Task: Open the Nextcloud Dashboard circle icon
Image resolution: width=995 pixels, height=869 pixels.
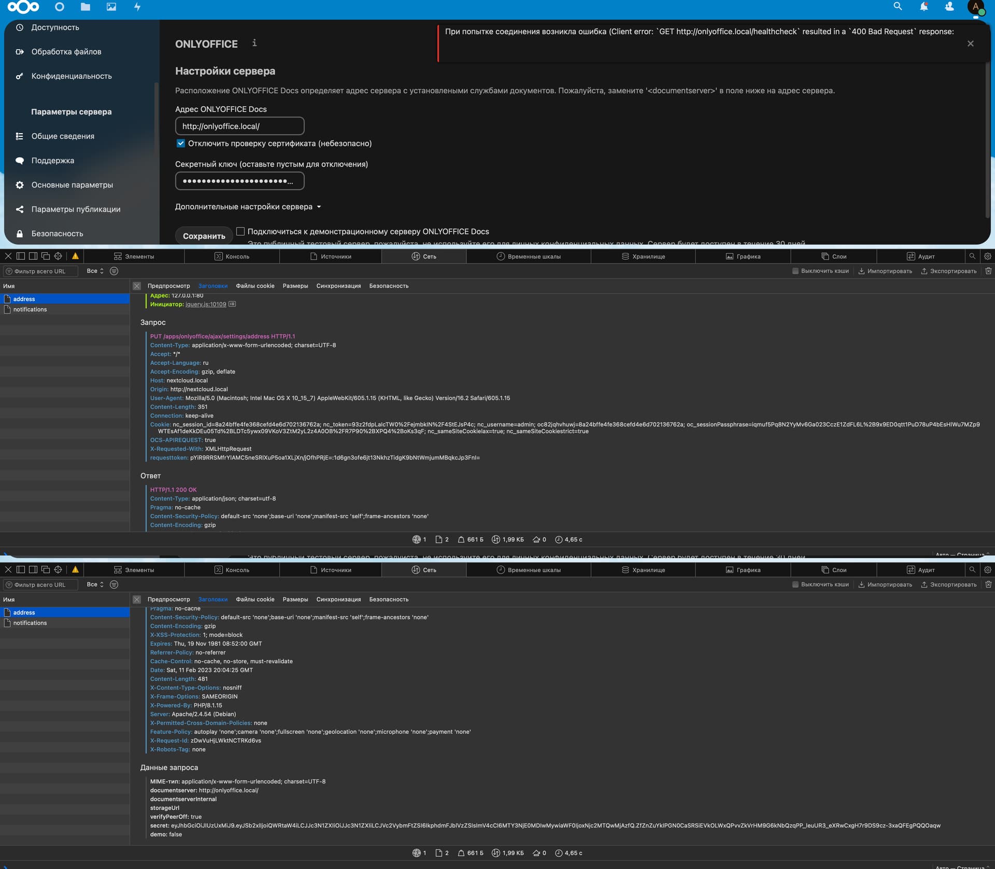Action: 60,7
